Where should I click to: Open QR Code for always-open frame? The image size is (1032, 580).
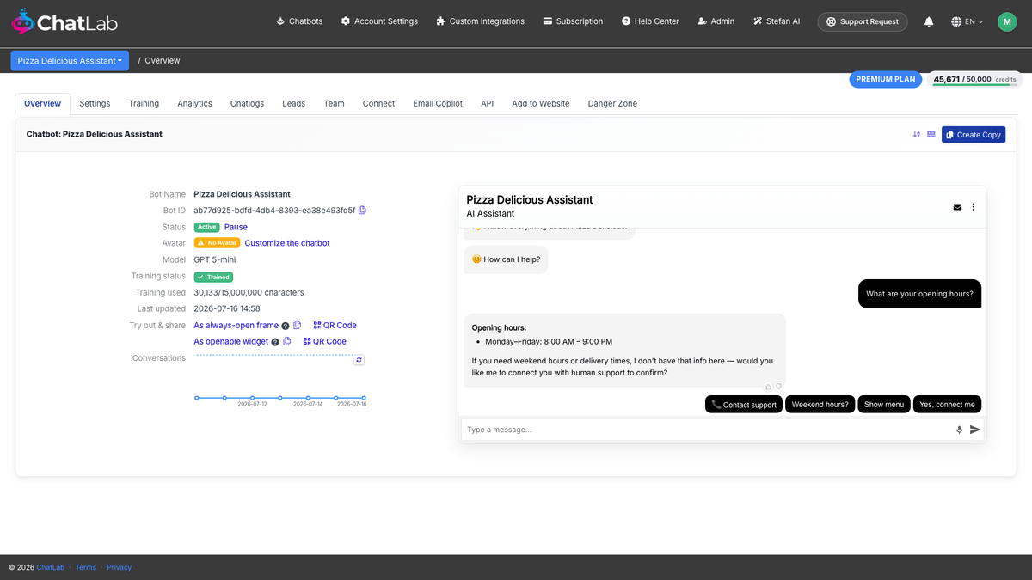tap(335, 326)
